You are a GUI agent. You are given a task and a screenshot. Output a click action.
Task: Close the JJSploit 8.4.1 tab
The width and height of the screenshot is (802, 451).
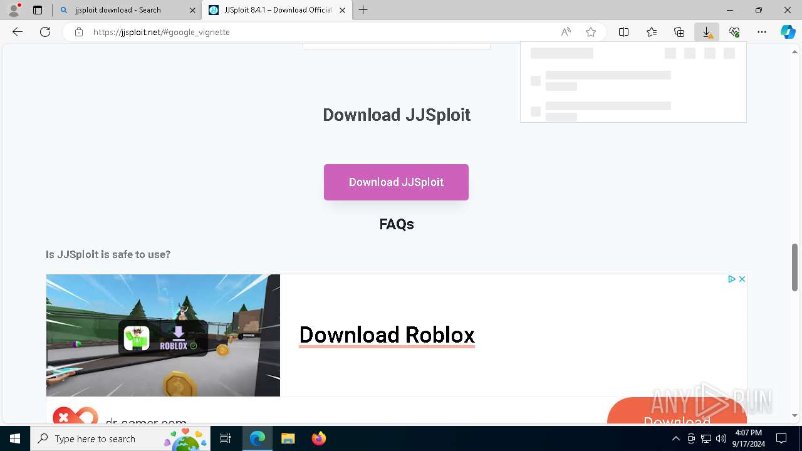click(x=342, y=10)
